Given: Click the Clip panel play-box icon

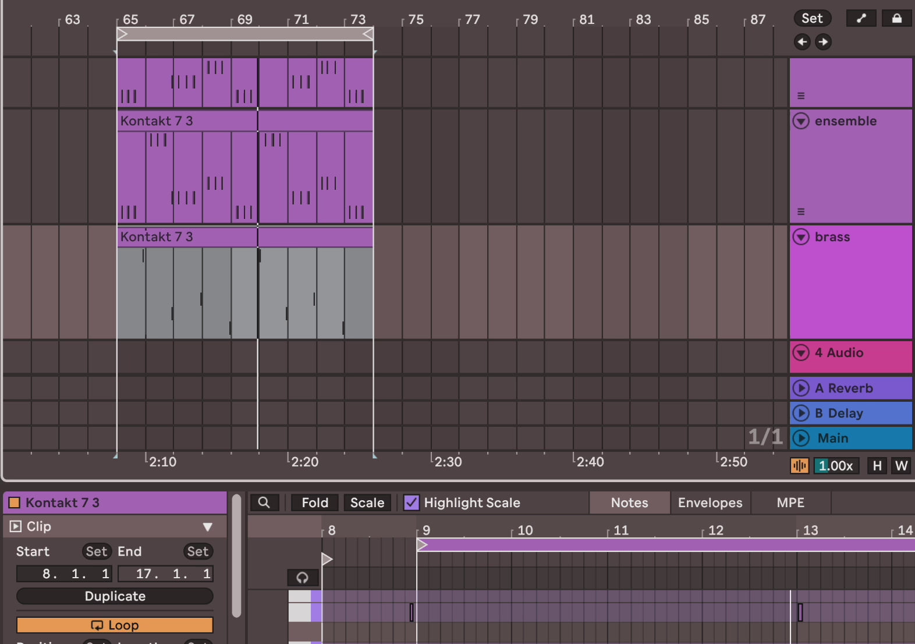Looking at the screenshot, I should pyautogui.click(x=16, y=526).
